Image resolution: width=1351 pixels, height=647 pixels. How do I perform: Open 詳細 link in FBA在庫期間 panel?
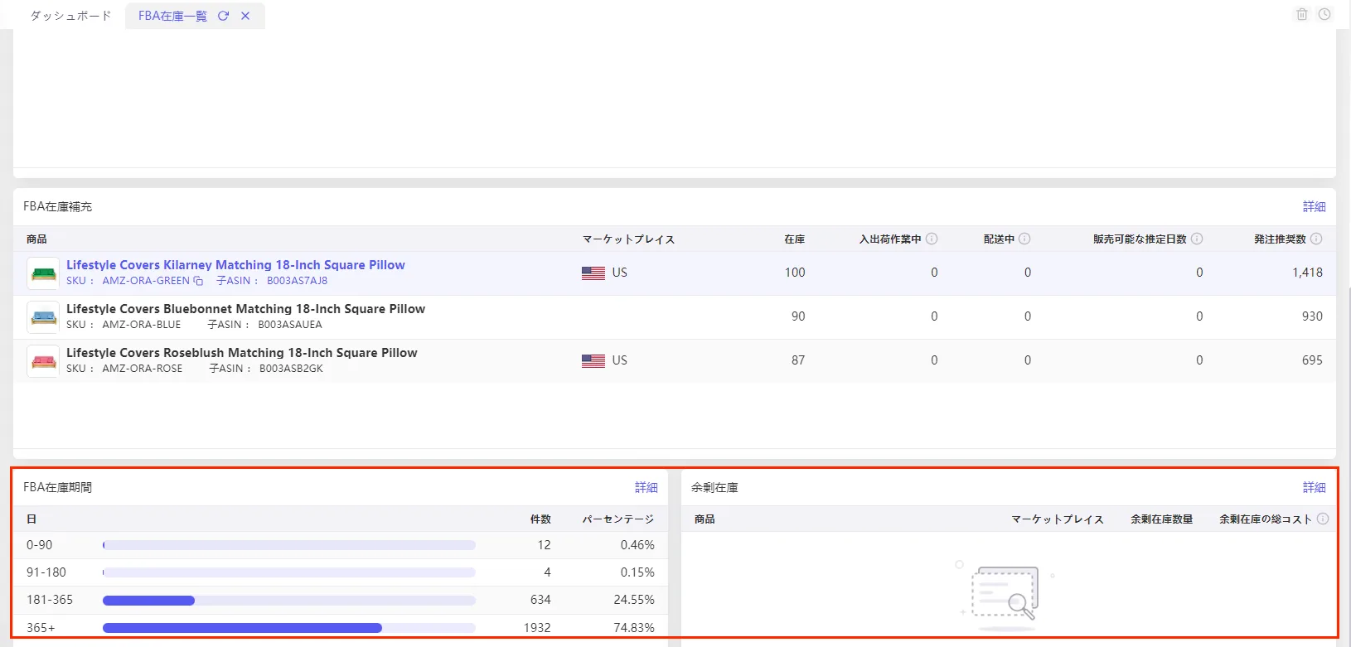click(646, 487)
